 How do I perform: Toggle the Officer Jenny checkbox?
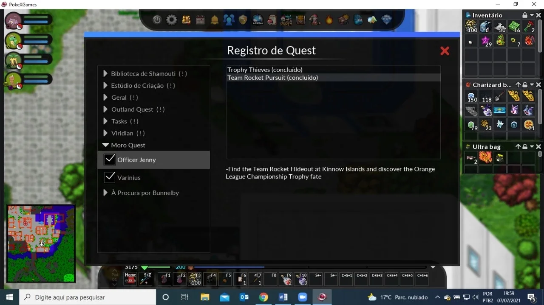(x=110, y=159)
